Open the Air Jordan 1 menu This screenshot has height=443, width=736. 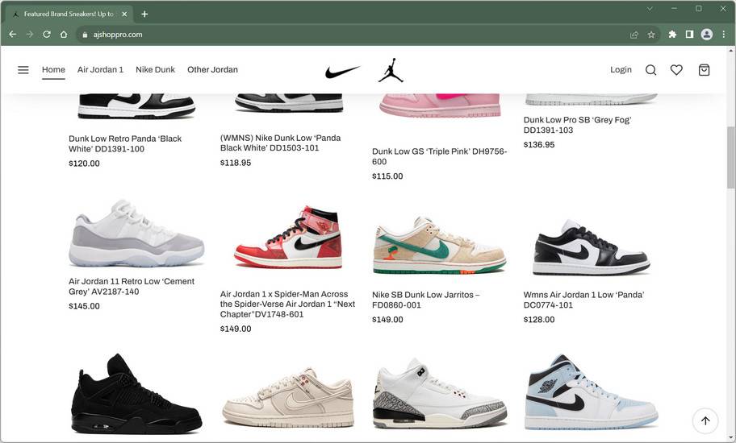100,69
